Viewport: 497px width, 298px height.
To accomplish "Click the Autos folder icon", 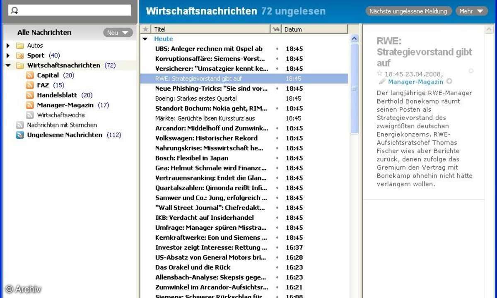I will coord(20,46).
